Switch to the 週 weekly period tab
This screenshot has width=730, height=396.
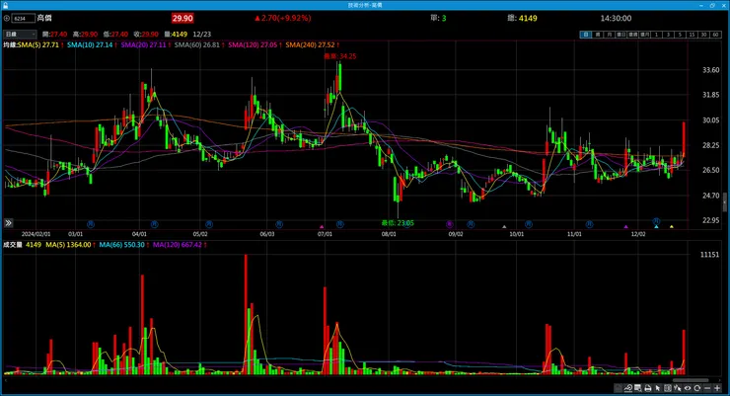598,35
